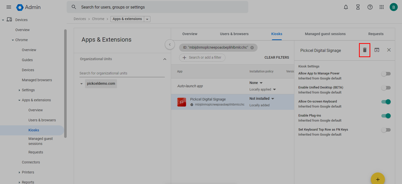402x184 pixels.
Task: Open Managed browsers in sidebar
Action: coord(37,80)
